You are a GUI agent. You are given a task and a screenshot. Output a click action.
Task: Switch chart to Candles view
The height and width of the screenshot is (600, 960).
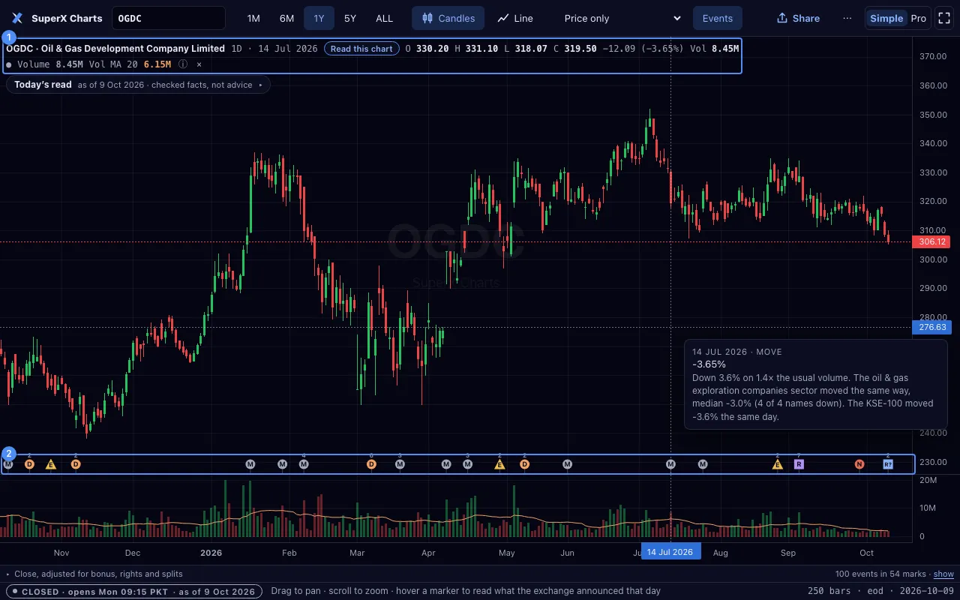(x=448, y=18)
